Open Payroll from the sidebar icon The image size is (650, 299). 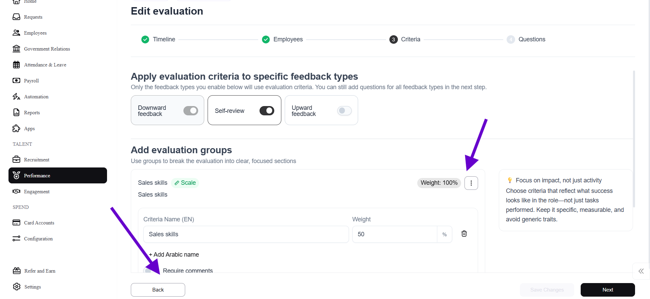[16, 81]
